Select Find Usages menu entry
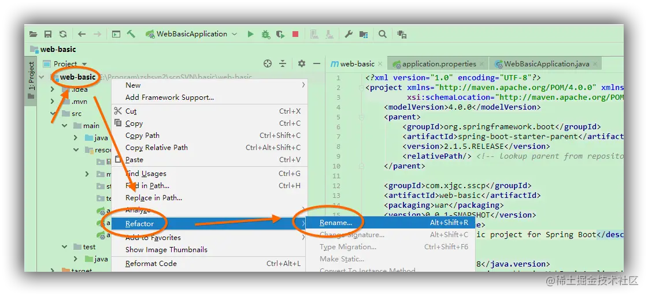 (210, 174)
